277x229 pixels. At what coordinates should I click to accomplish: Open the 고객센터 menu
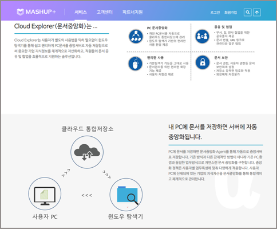pos(105,12)
